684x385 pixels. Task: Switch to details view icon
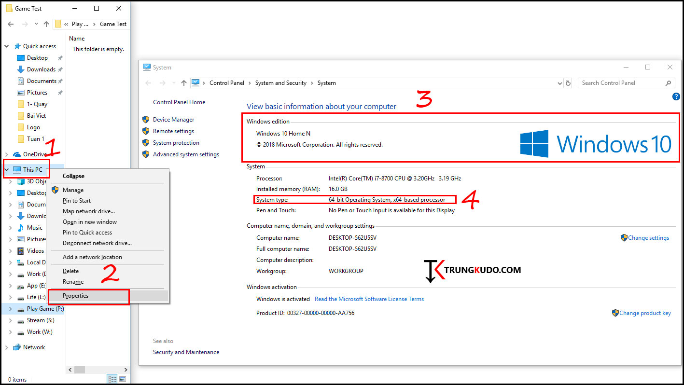pos(112,379)
